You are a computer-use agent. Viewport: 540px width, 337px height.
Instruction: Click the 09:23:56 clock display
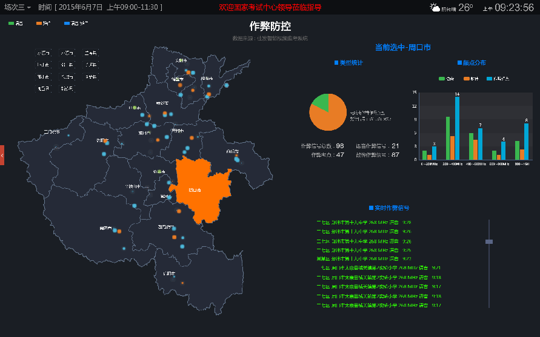(x=514, y=8)
